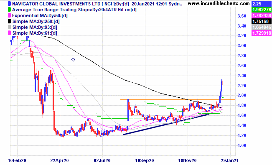Click the grey Simple MA 93 legend marker
Image resolution: width=272 pixels, height=165 pixels.
pyautogui.click(x=10, y=27)
